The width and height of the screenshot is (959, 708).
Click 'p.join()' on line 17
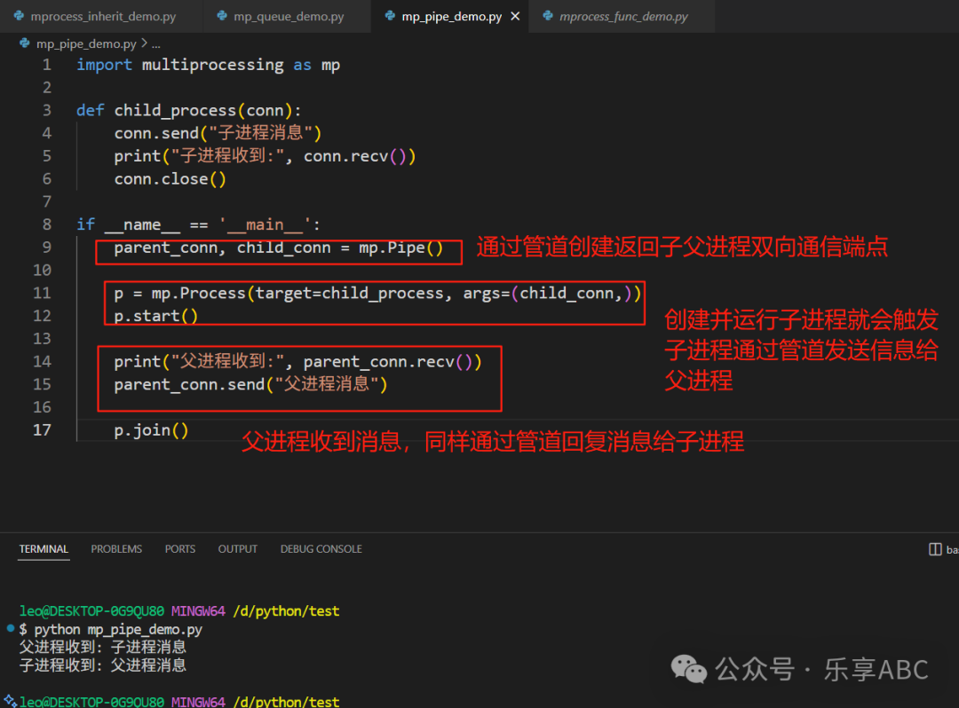(x=151, y=430)
